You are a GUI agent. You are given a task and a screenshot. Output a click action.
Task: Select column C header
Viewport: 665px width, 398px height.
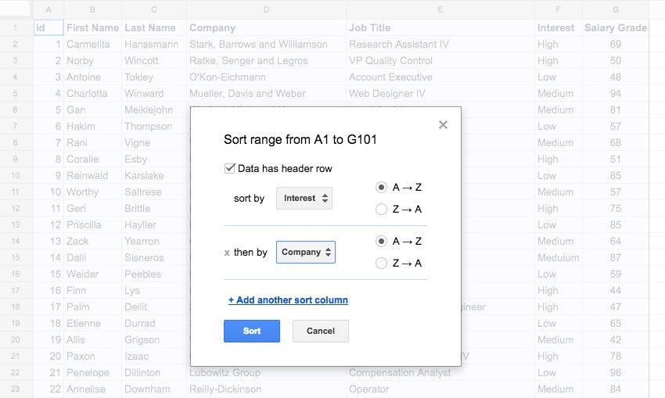pyautogui.click(x=154, y=9)
